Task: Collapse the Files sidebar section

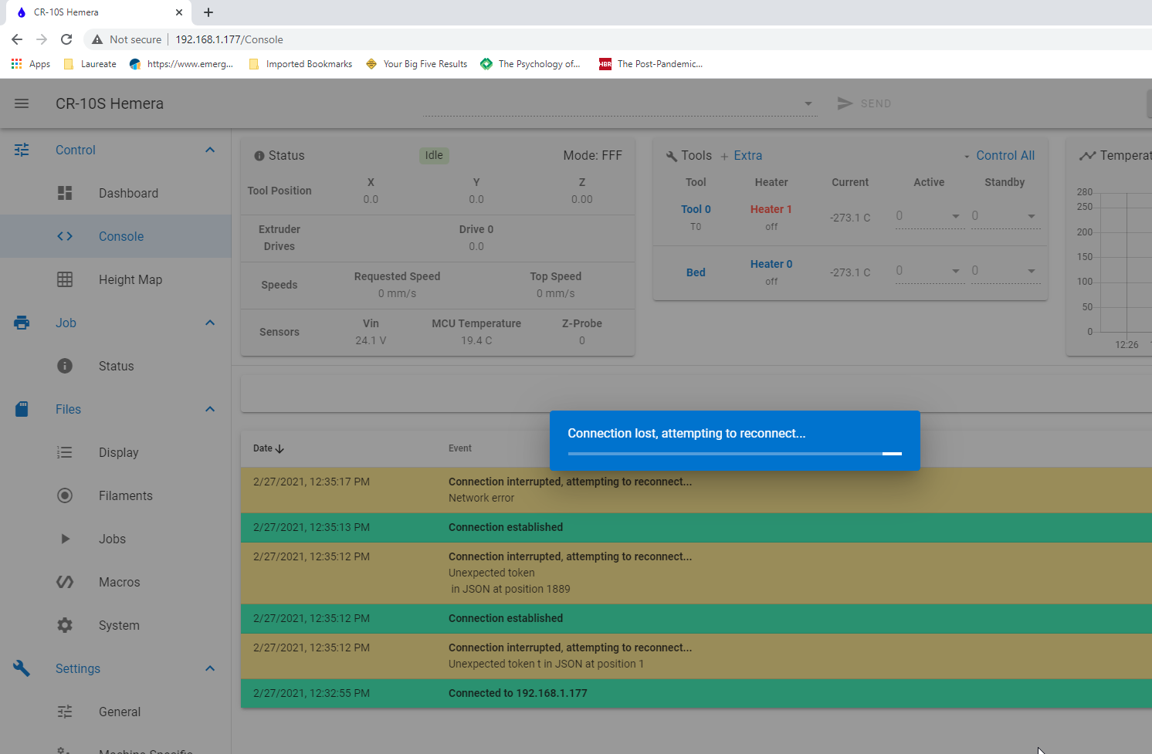Action: click(210, 409)
